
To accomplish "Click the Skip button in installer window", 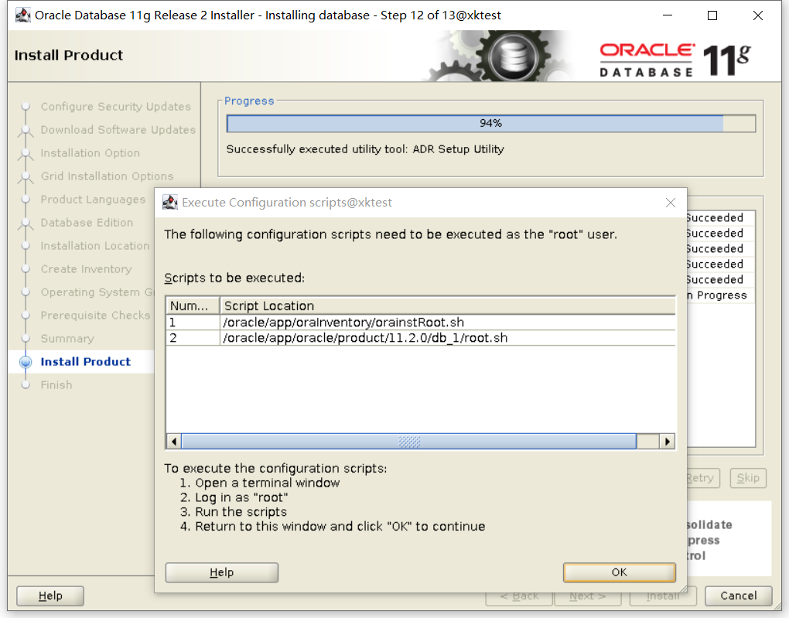I will click(748, 478).
